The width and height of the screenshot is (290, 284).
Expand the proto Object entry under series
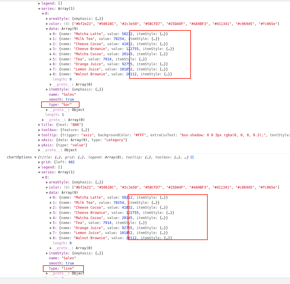tap(46, 110)
